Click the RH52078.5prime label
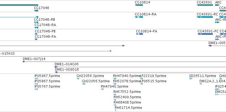Image resolution: width=226 pixels, height=112 pixels. 127,81
